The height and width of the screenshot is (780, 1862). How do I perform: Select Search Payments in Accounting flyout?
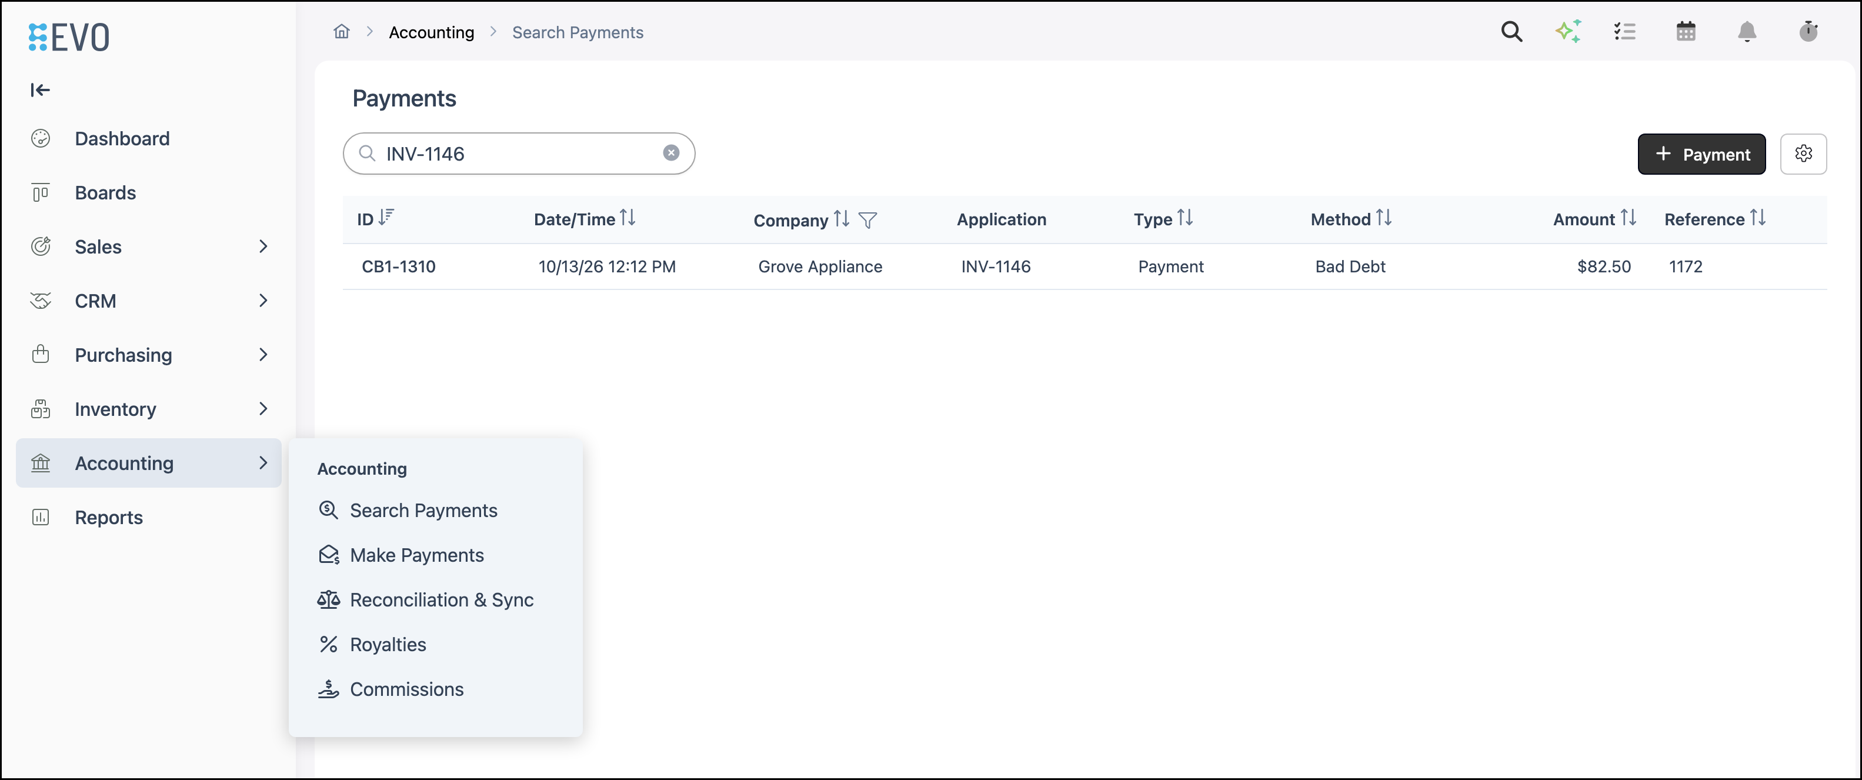(408, 511)
